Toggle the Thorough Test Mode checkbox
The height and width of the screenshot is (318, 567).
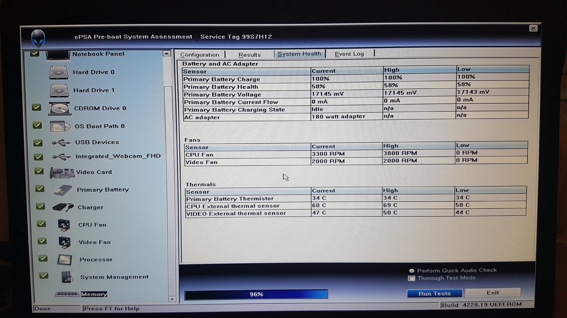(412, 278)
